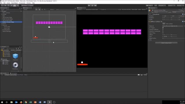Toggle the Box Collider 2D enabled checkbox

(152, 22)
